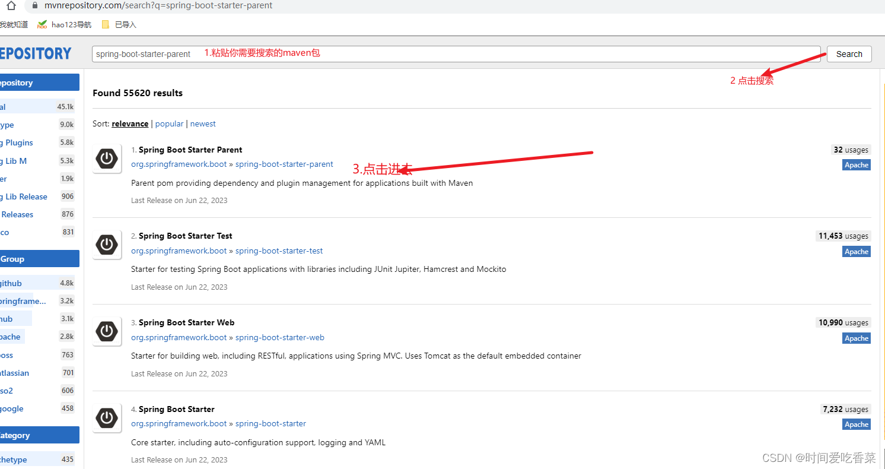Select the Lib Release item with 906 count
This screenshot has height=469, width=885.
[37, 197]
